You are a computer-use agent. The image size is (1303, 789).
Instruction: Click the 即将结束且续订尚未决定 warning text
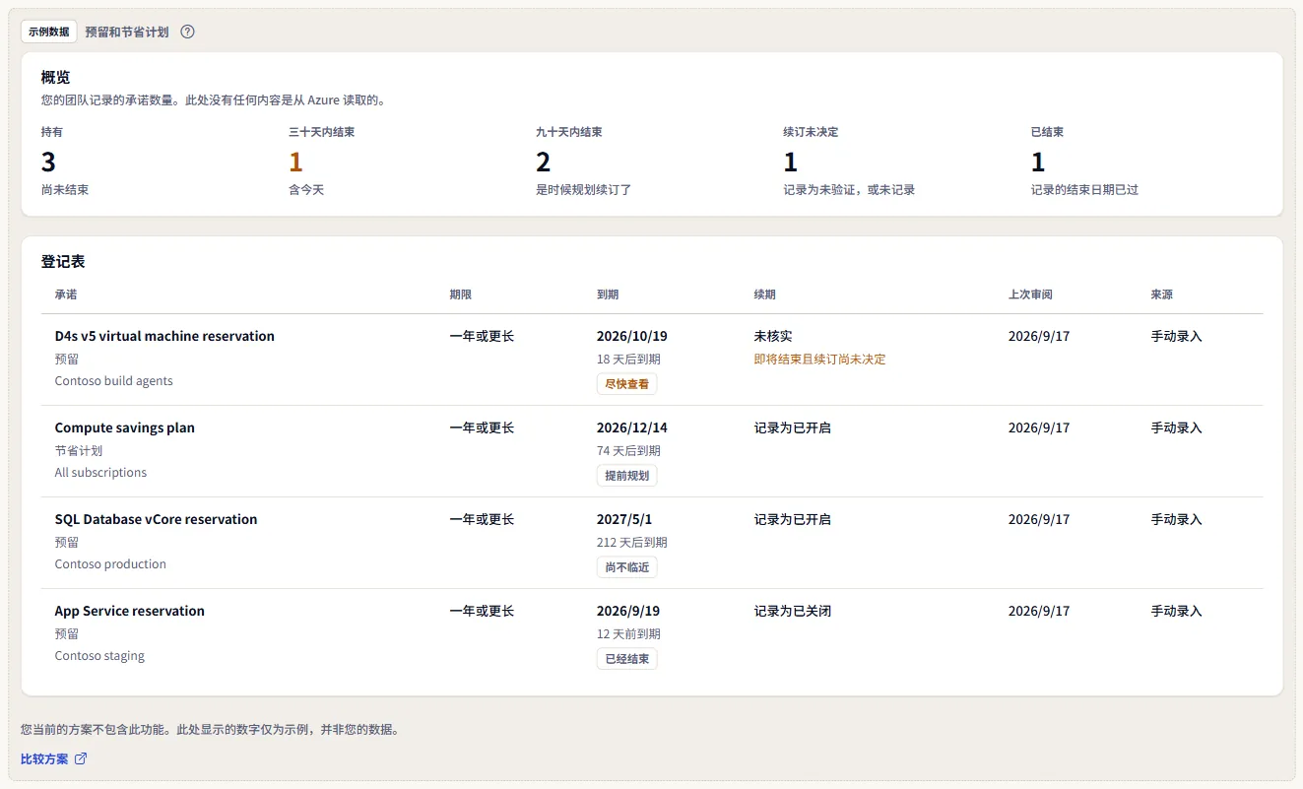click(820, 360)
